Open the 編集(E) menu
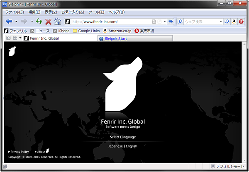The width and height of the screenshot is (249, 172). [34, 12]
